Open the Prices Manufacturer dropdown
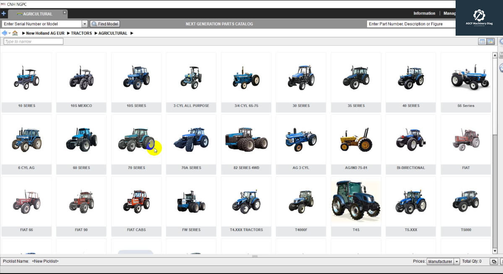This screenshot has width=503, height=274. tap(457, 261)
